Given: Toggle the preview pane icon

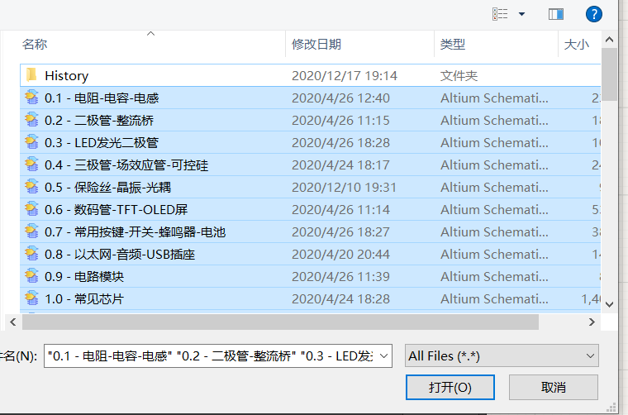Looking at the screenshot, I should click(555, 14).
